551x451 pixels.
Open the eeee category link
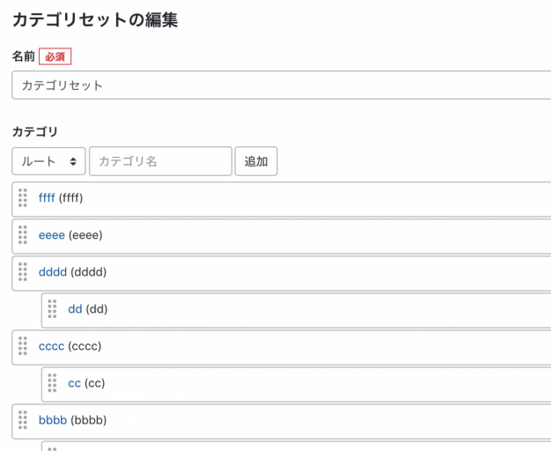pyautogui.click(x=51, y=235)
